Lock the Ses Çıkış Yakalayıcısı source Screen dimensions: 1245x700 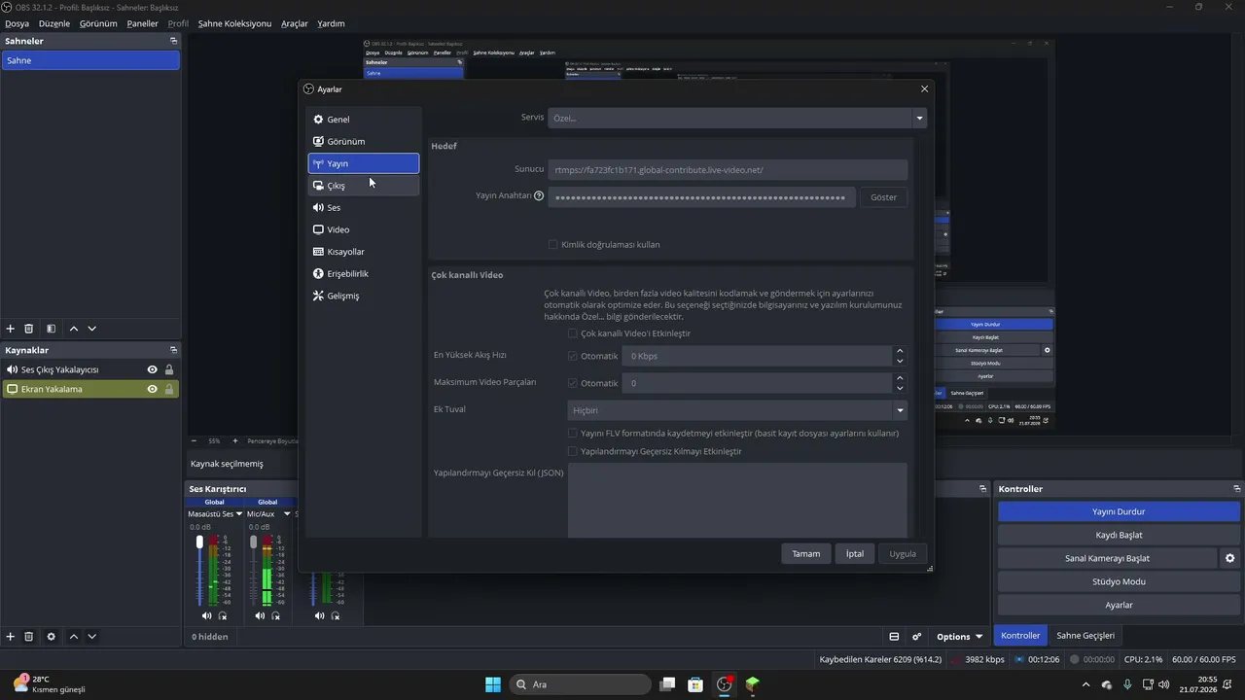[x=169, y=369]
